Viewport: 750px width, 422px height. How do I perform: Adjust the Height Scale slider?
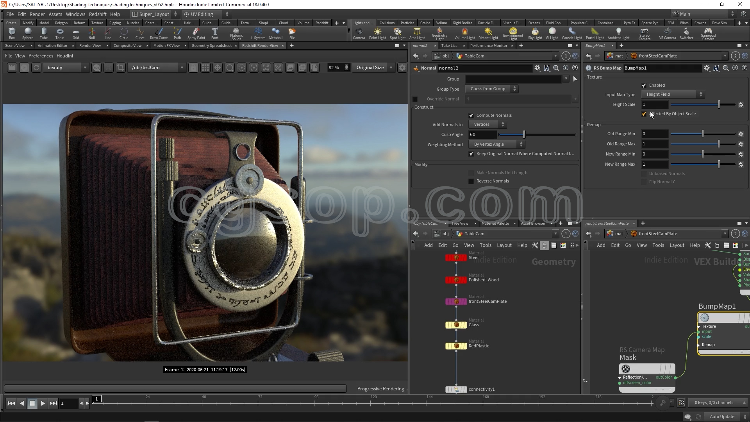[x=718, y=105]
